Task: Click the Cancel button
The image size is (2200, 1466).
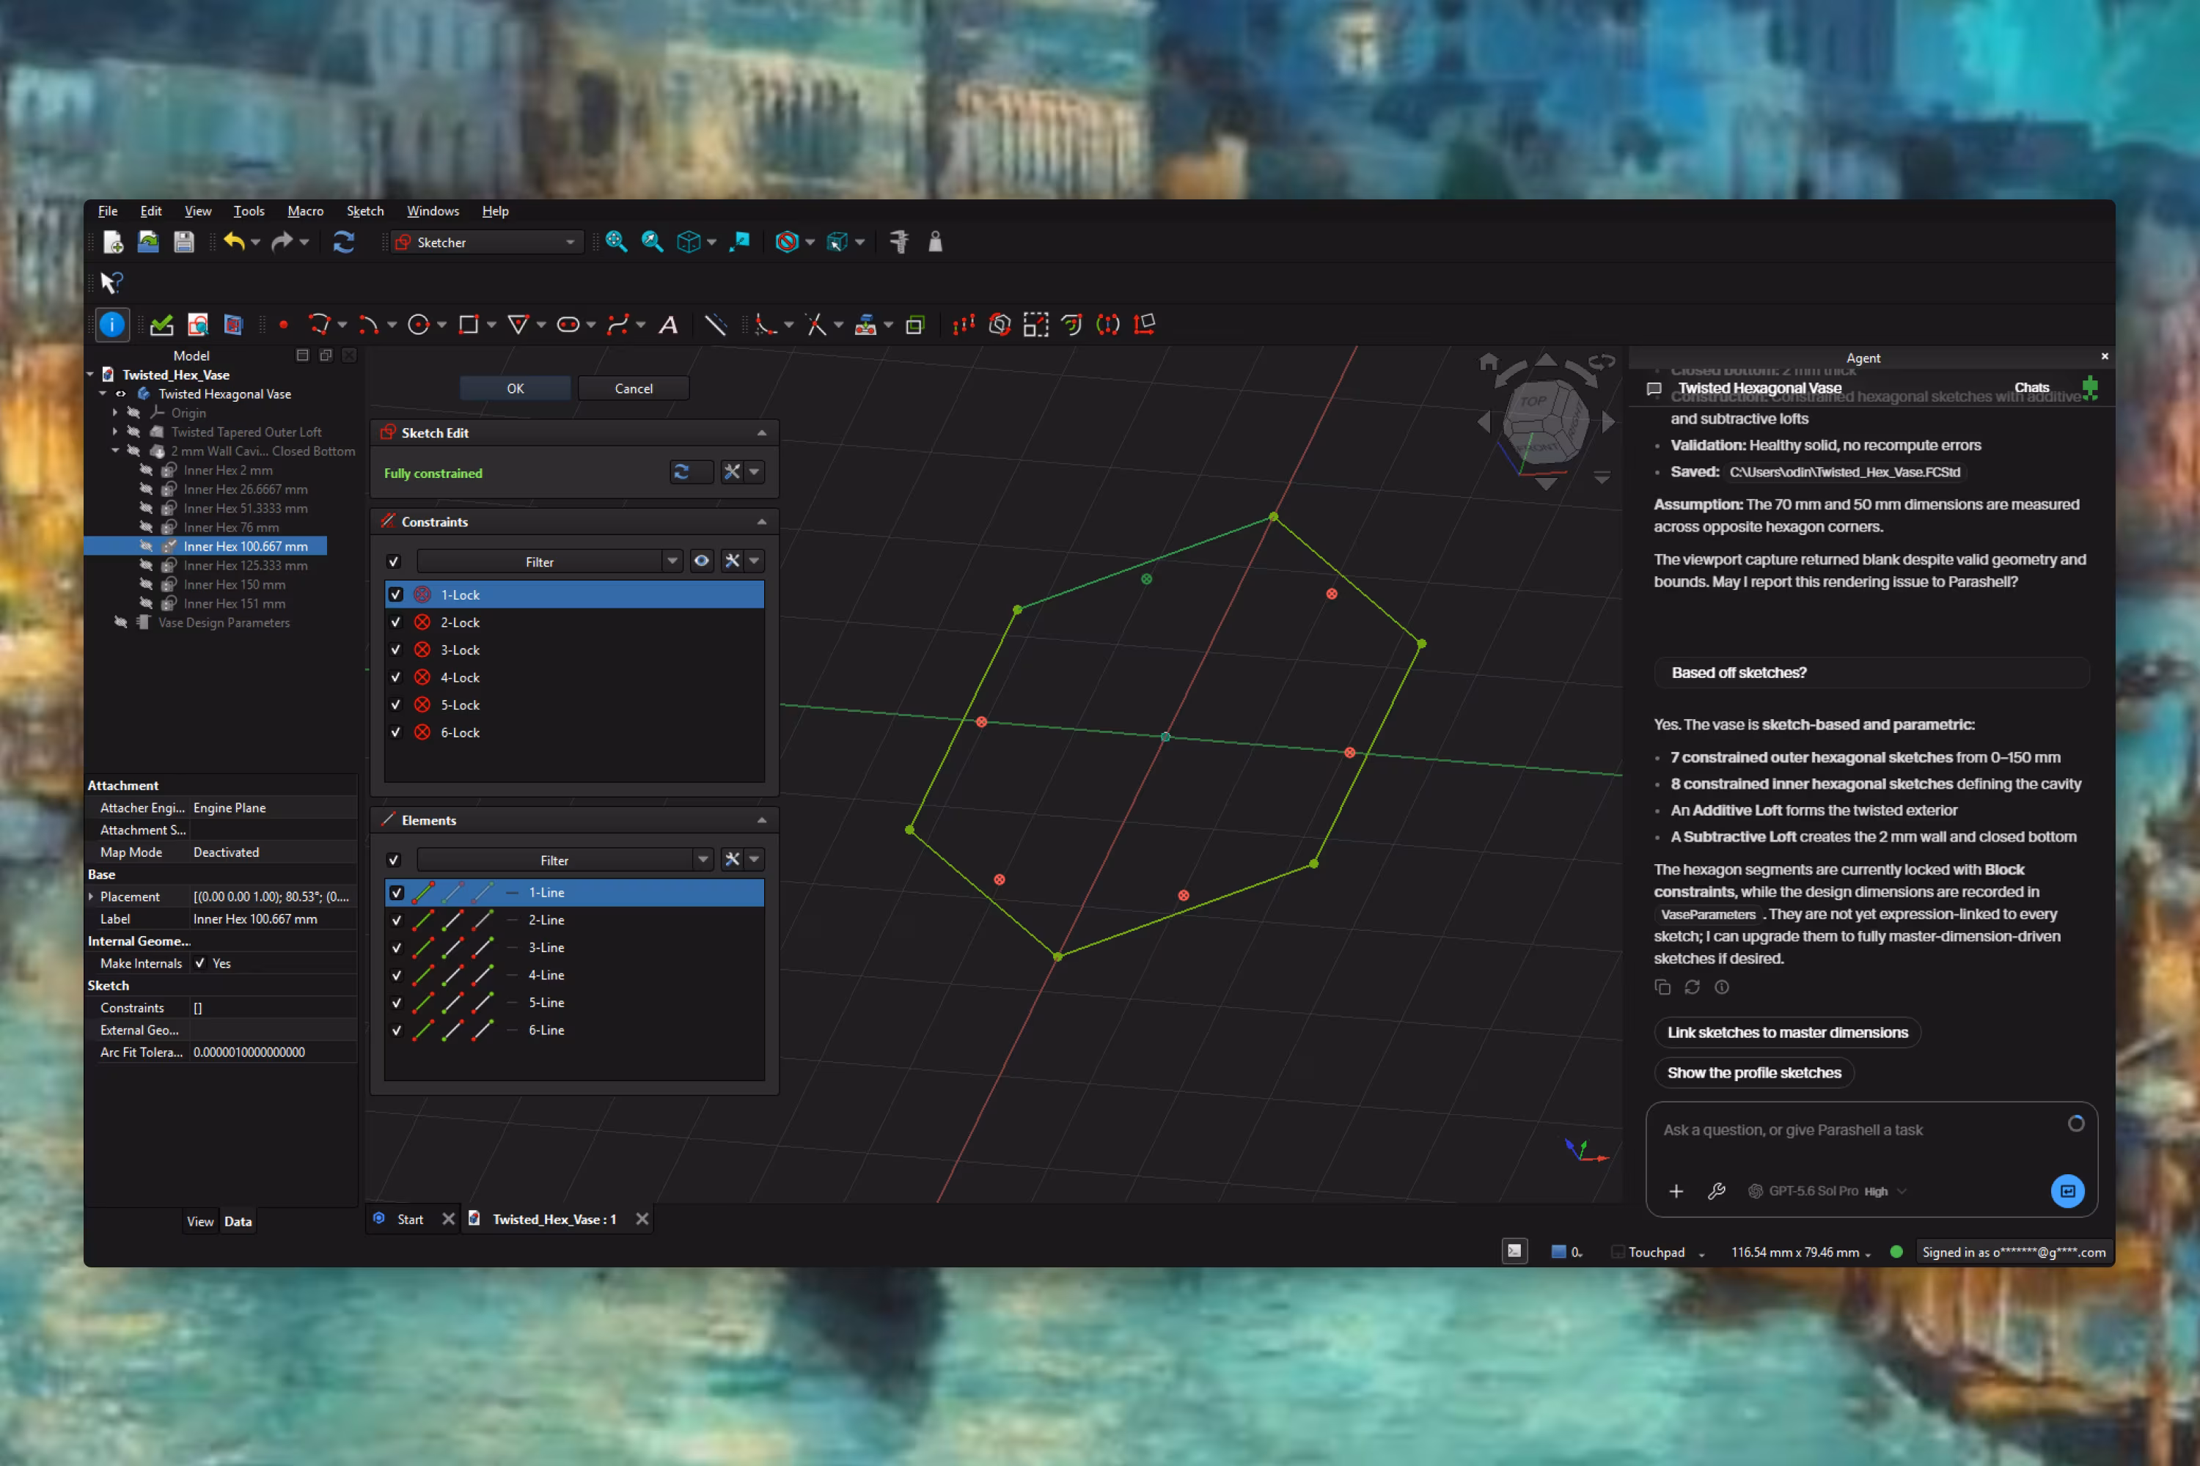Action: 634,389
